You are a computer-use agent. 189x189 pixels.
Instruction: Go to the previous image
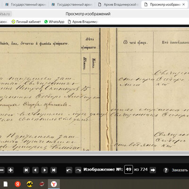(35, 170)
